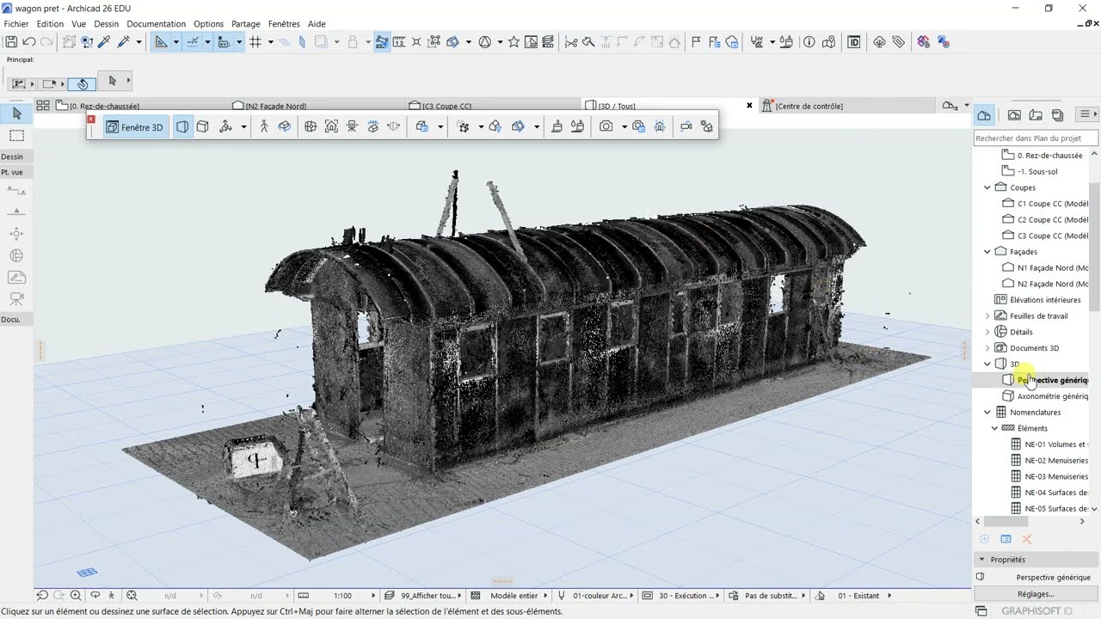
Task: Collapse the Éléments subfolder
Action: click(995, 428)
